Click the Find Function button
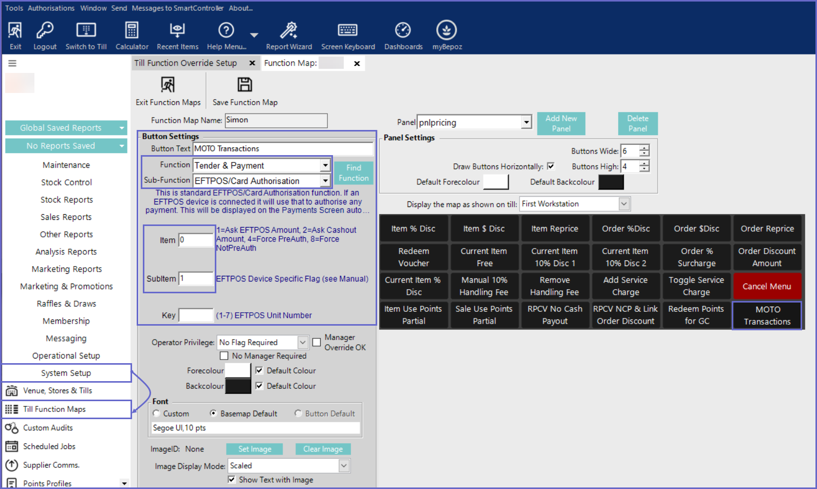Image resolution: width=817 pixels, height=489 pixels. [354, 173]
